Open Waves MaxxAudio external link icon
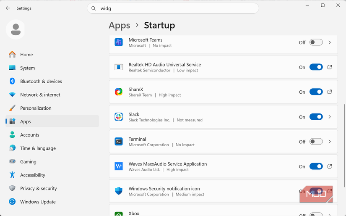Screen dimensions: 346x216 point(330,166)
